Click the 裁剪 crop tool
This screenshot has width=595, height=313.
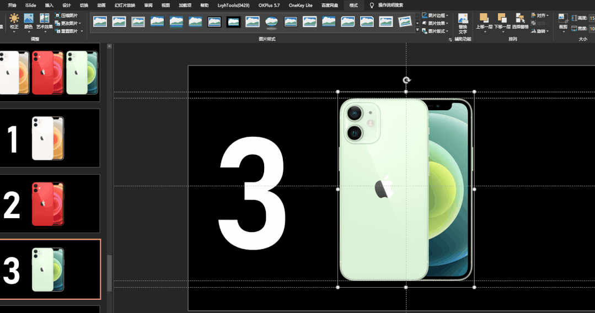click(563, 23)
